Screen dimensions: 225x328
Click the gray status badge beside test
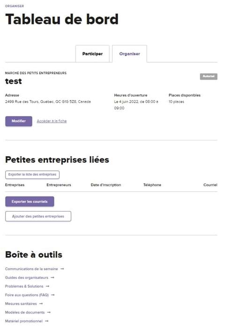click(x=209, y=76)
